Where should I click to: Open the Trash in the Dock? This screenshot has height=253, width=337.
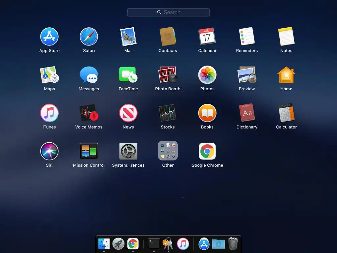pos(233,243)
